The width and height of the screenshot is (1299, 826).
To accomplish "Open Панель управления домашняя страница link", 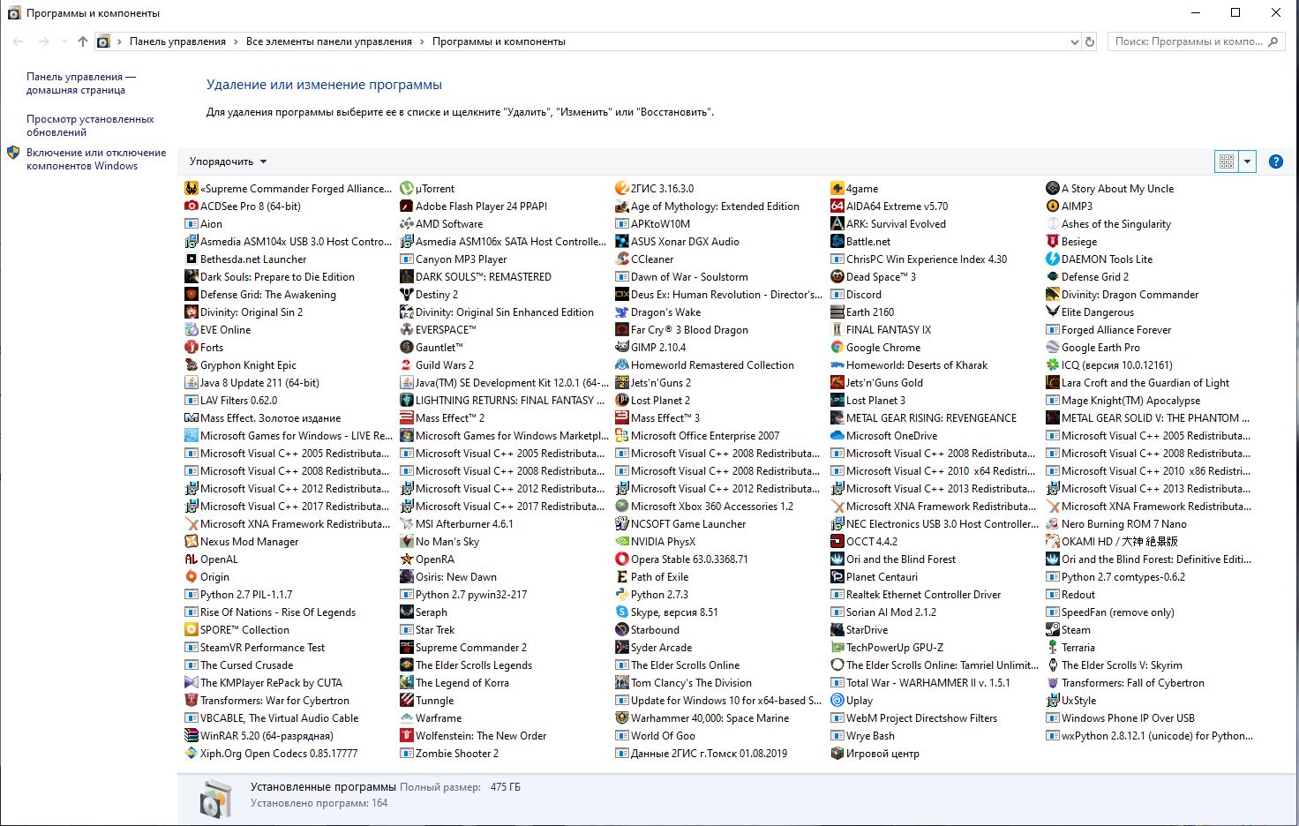I will click(x=81, y=83).
